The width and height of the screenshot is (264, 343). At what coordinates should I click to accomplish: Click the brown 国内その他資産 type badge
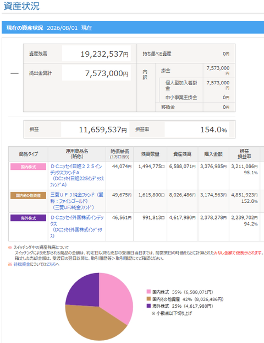pos(28,195)
